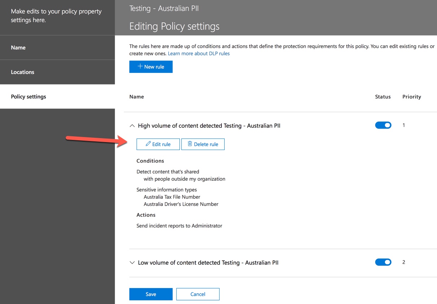Click the Priority column header
Image resolution: width=437 pixels, height=304 pixels.
pyautogui.click(x=411, y=96)
